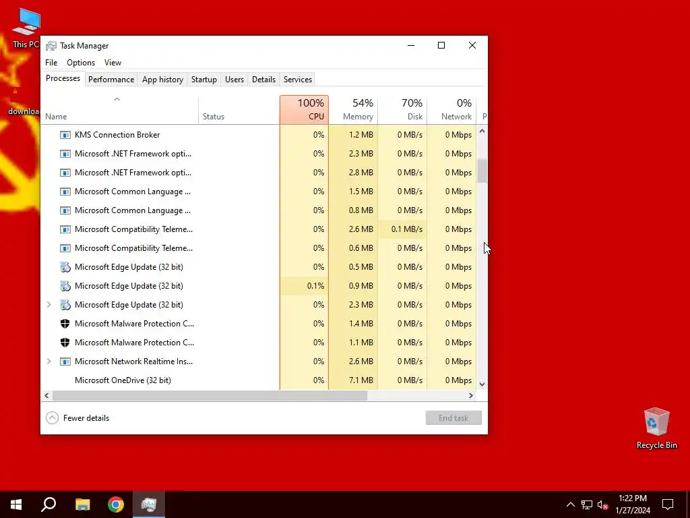Select the first Microsoft Compatibility Telemetry row
Screen dimensions: 690x518
point(259,229)
